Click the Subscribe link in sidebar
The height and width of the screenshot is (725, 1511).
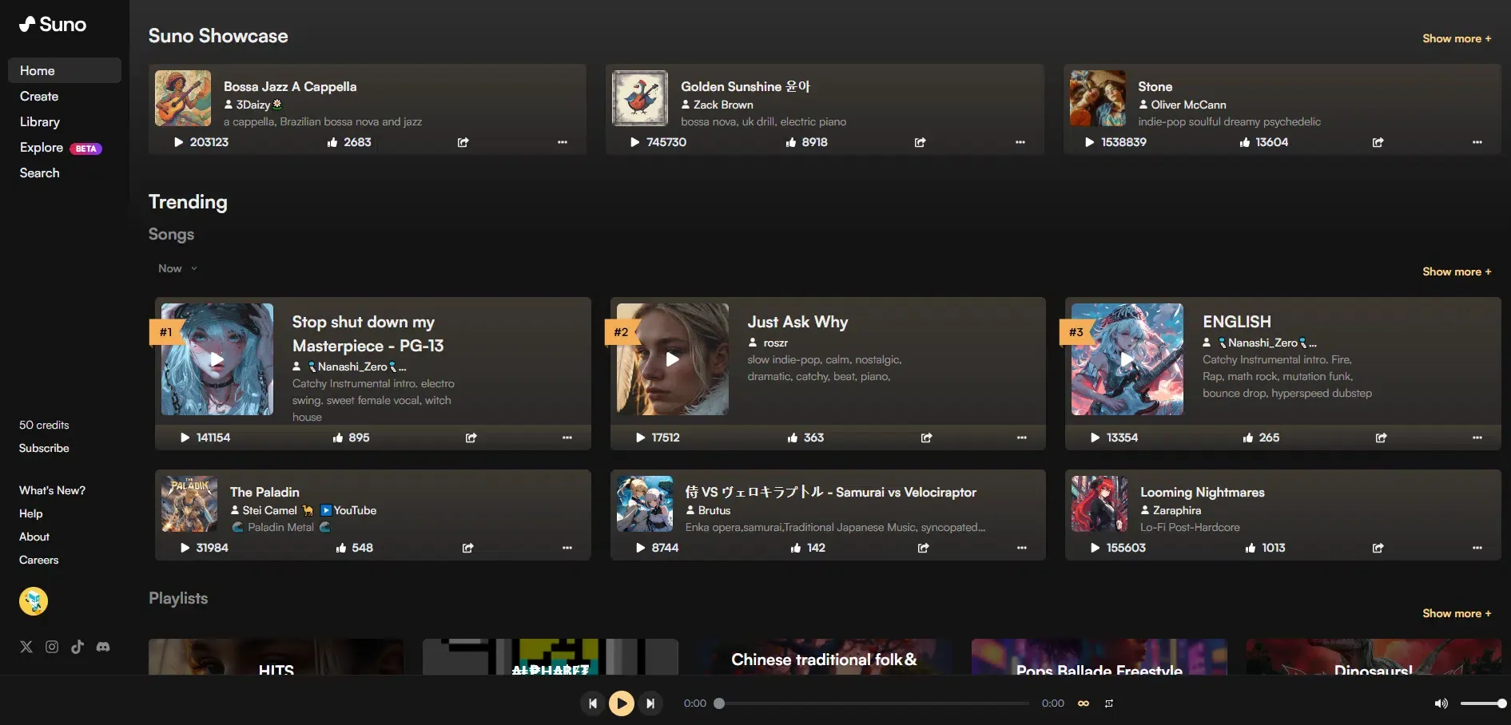(44, 448)
